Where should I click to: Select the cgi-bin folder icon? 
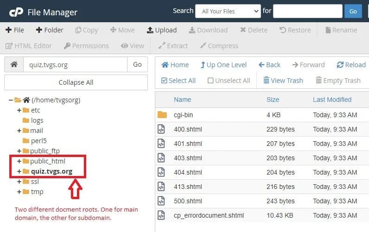[x=162, y=115]
